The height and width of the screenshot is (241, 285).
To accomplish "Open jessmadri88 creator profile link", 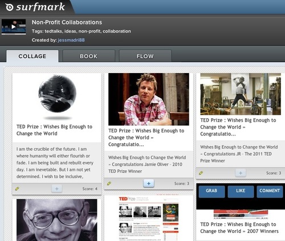I will [x=71, y=40].
